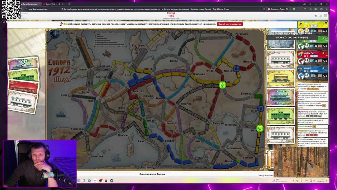The width and height of the screenshot is (337, 190).
Task: Open the MaxVol player profile name
Action: 307,68
